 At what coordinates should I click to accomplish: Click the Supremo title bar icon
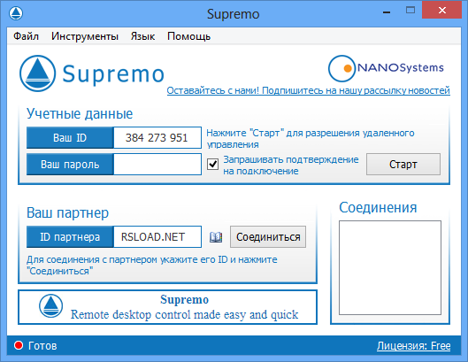[x=16, y=13]
